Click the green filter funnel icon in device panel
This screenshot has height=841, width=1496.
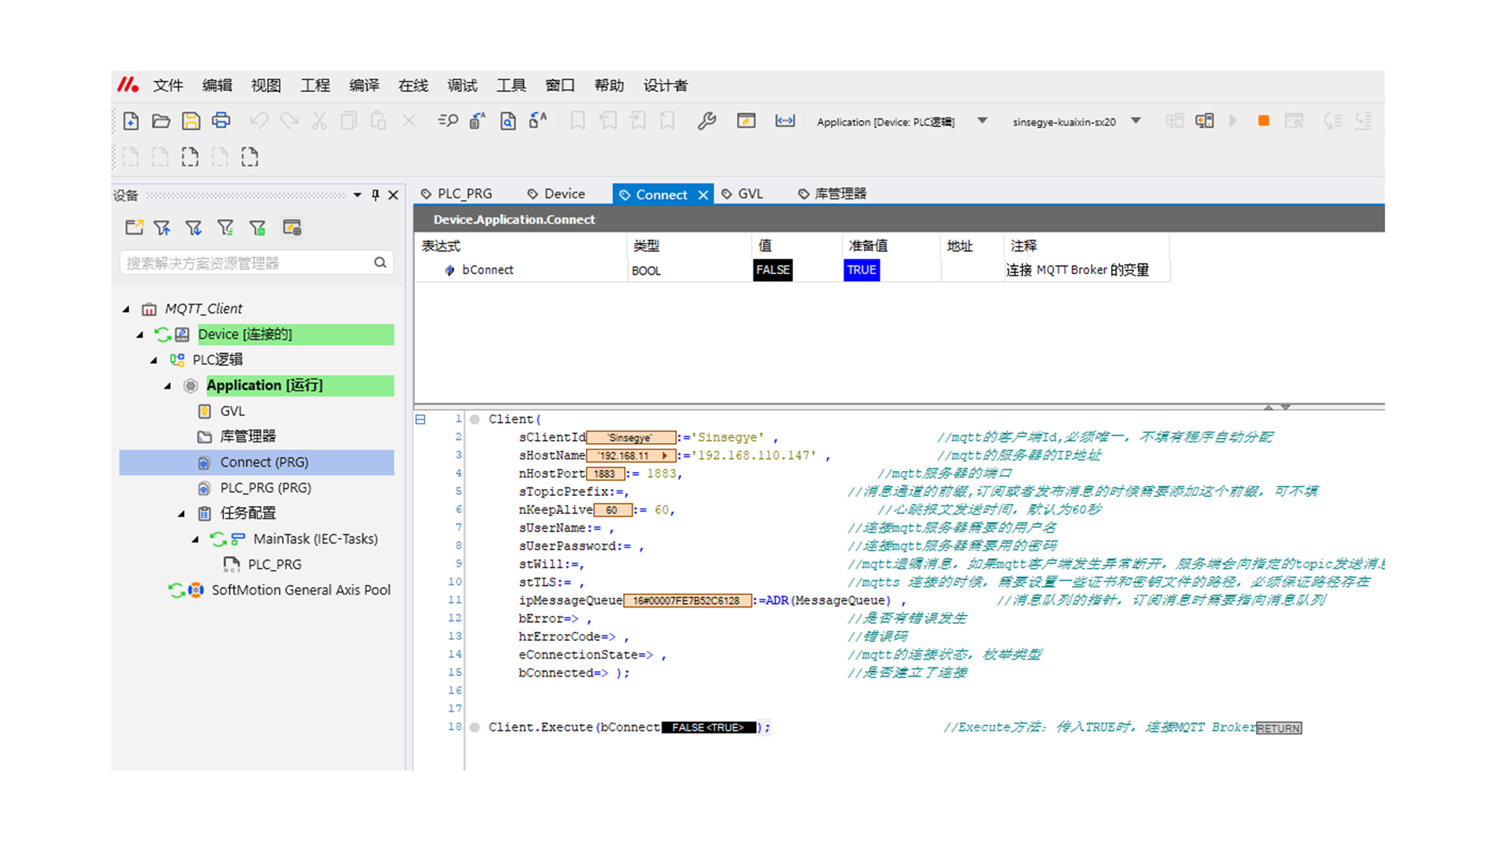(257, 227)
